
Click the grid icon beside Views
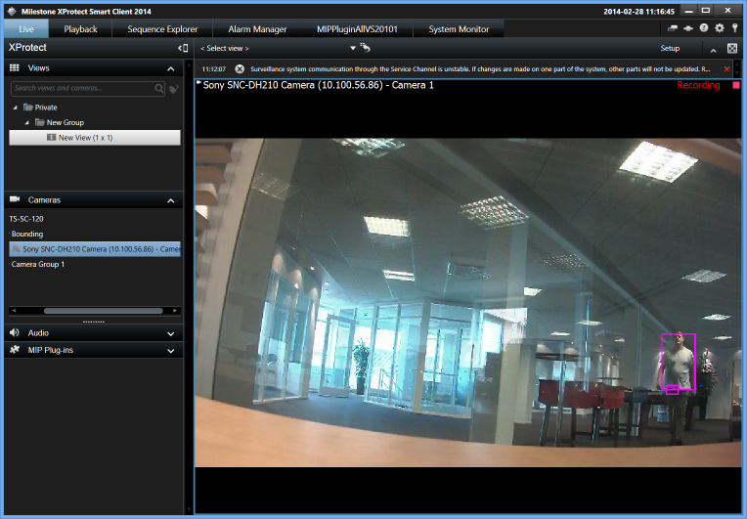point(15,67)
